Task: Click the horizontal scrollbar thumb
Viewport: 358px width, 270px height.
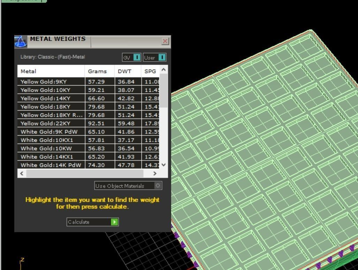Action: pyautogui.click(x=85, y=173)
